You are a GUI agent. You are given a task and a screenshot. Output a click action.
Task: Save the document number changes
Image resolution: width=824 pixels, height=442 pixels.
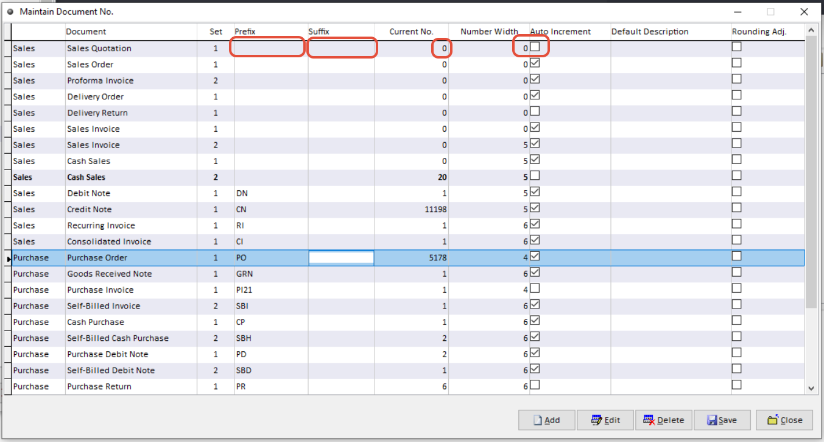click(x=722, y=420)
